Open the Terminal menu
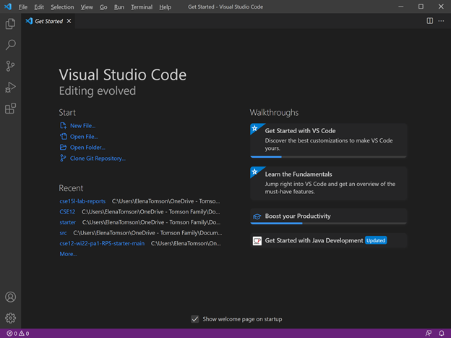 pos(142,7)
